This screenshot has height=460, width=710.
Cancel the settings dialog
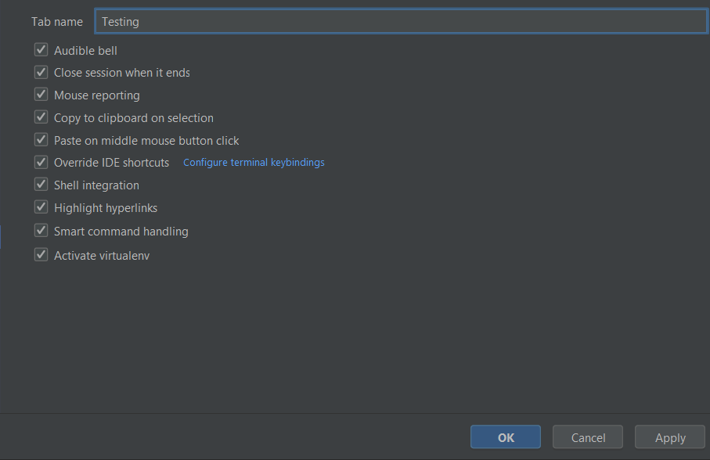588,437
